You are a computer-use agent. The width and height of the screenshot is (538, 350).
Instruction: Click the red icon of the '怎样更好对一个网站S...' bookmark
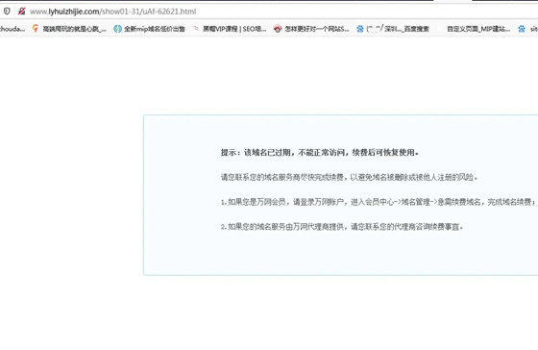click(x=278, y=29)
